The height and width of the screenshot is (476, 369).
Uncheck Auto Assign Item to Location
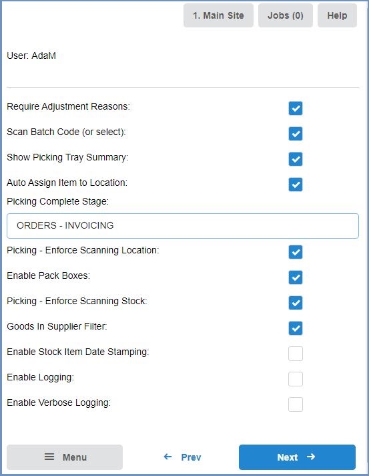coord(296,185)
